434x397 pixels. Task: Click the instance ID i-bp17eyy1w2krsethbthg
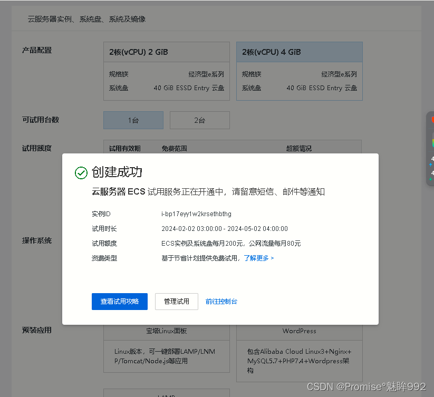[196, 214]
